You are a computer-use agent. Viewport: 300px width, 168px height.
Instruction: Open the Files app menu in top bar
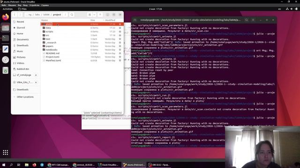[x=22, y=9]
